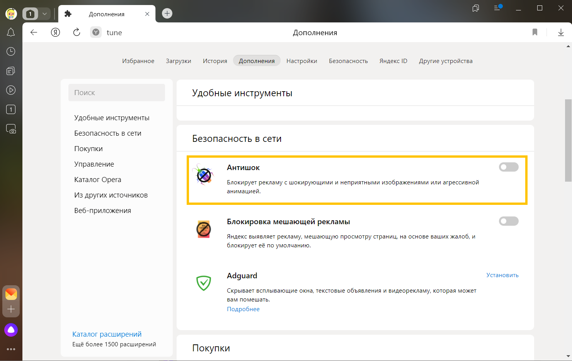Jump to Каталог Opera in left menu
This screenshot has height=361, width=572.
coord(98,180)
